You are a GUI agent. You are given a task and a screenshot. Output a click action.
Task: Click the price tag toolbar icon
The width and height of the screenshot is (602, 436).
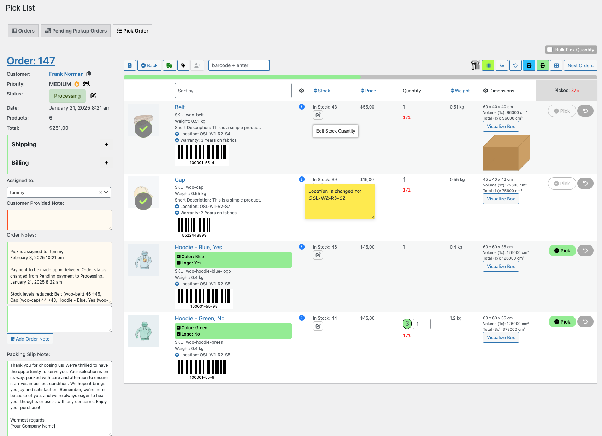pyautogui.click(x=183, y=65)
